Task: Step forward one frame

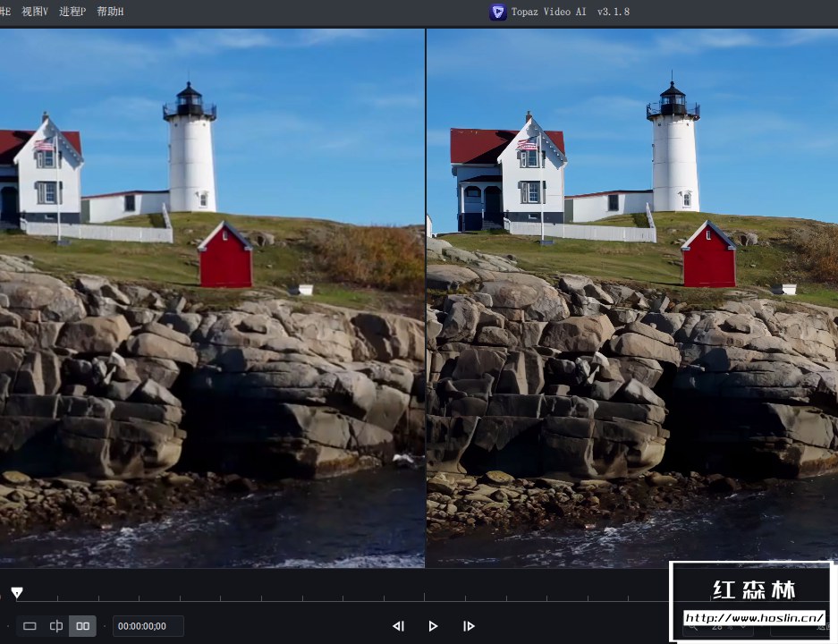Action: 469,626
